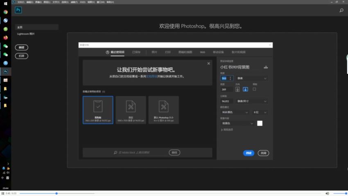
Task: Click the width input field
Action: tap(226, 78)
